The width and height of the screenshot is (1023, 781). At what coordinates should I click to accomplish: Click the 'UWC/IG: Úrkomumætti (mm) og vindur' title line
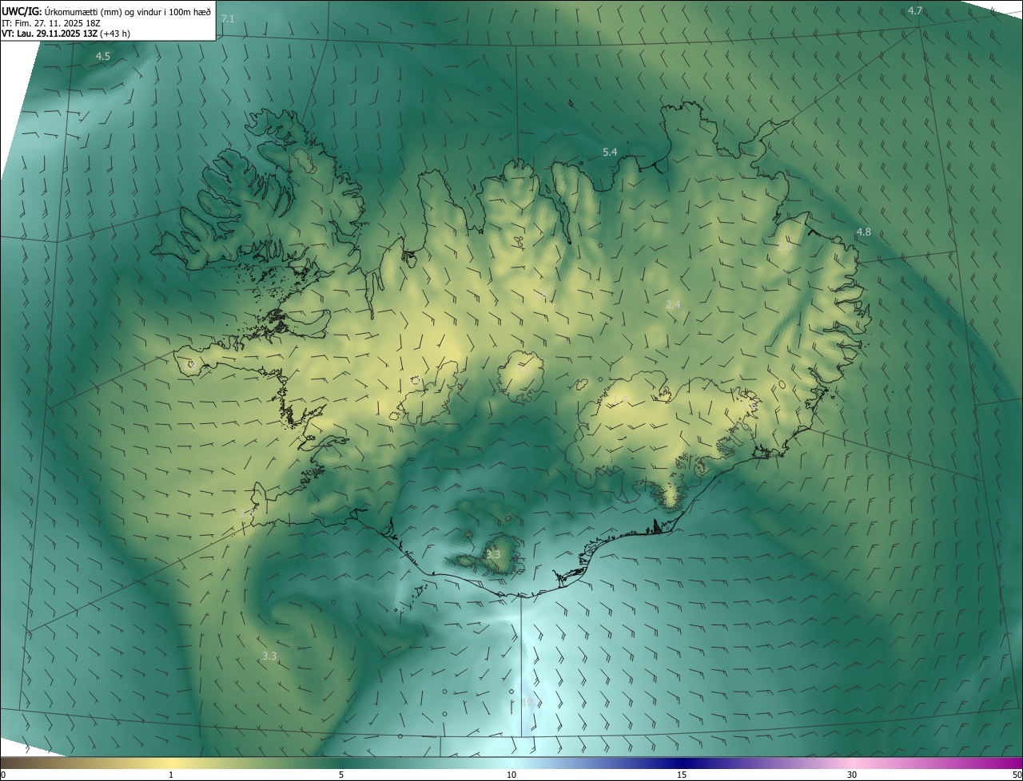[106, 10]
